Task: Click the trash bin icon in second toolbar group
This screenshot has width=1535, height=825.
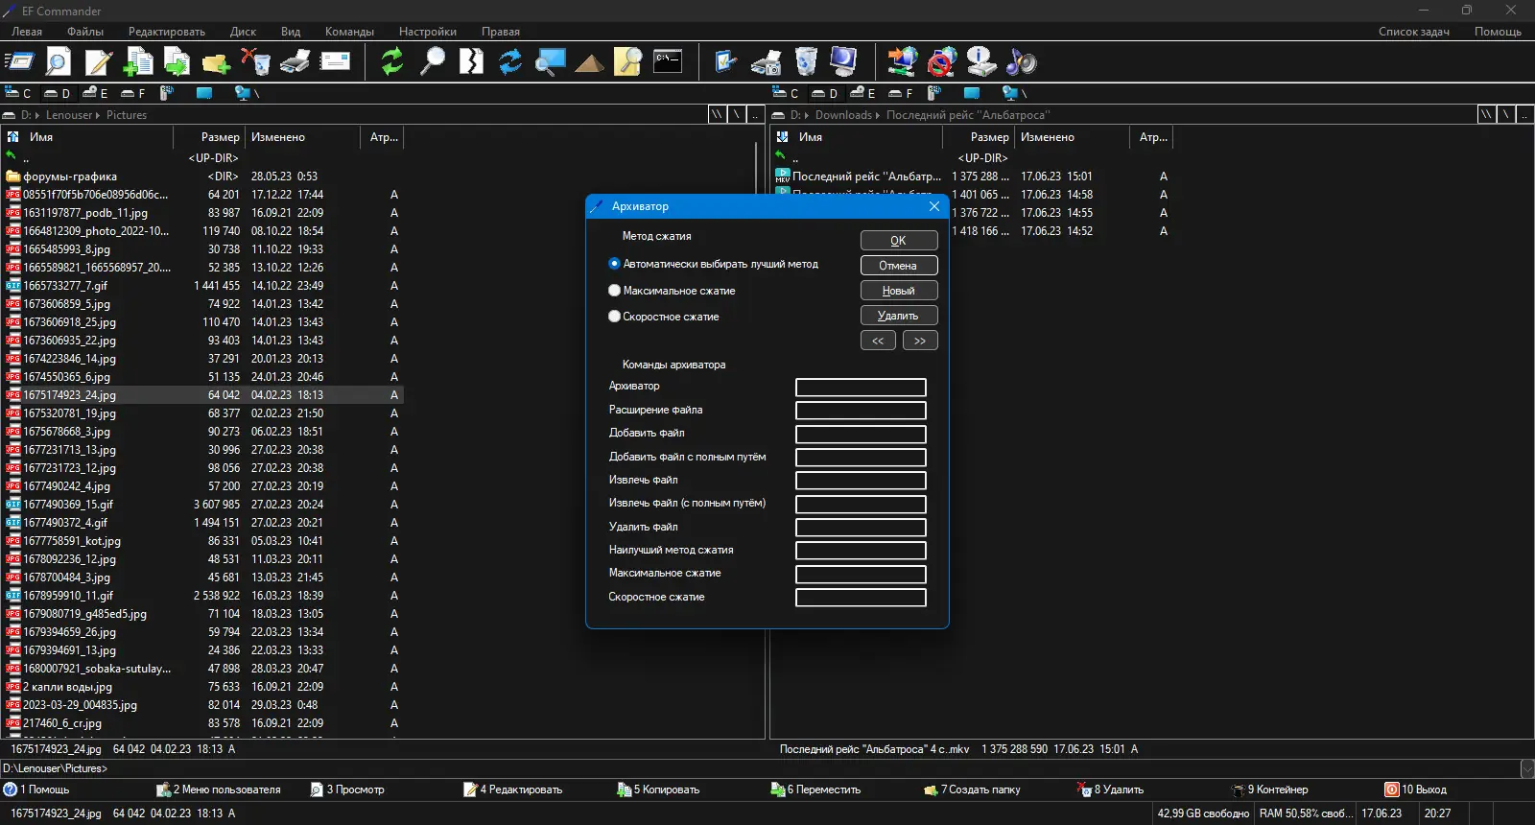Action: tap(806, 62)
